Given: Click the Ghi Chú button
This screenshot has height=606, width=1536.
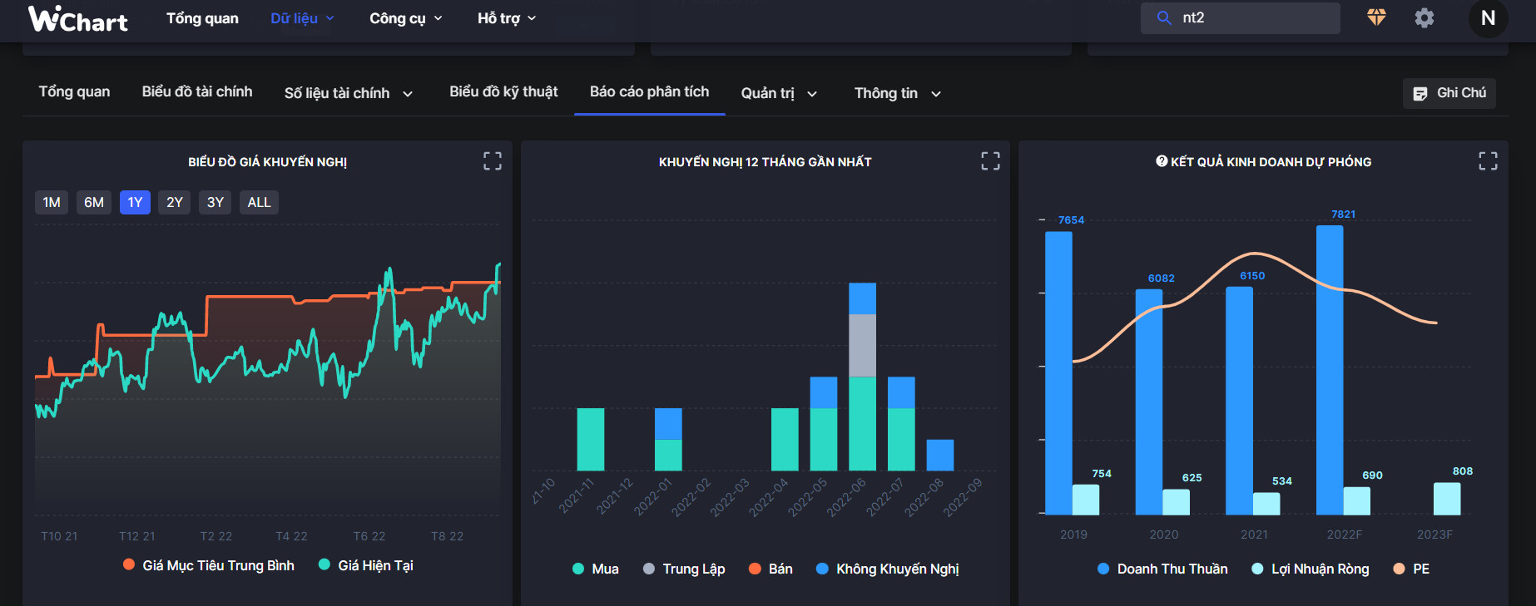Looking at the screenshot, I should click(1449, 93).
